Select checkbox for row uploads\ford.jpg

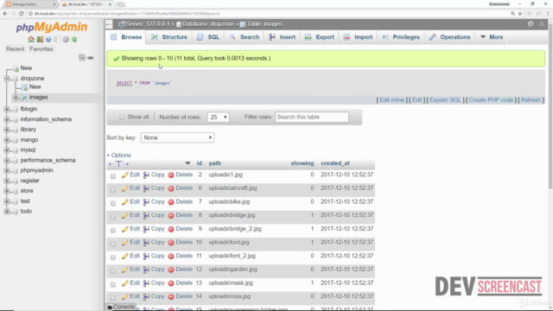tap(113, 244)
